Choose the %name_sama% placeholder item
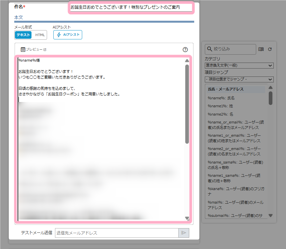Screen dimensions: 286x249 coord(236,165)
